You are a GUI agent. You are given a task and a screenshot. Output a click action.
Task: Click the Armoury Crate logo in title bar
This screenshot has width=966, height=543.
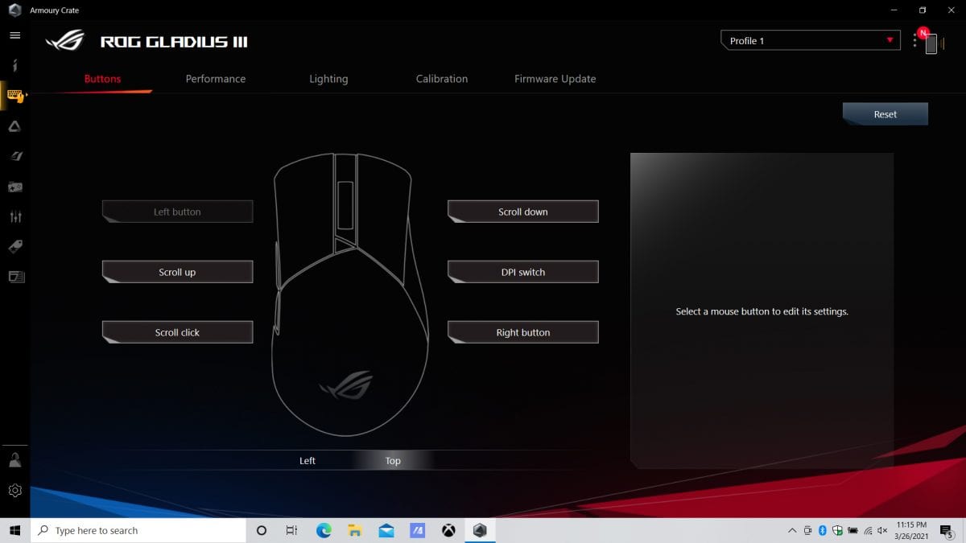click(14, 10)
